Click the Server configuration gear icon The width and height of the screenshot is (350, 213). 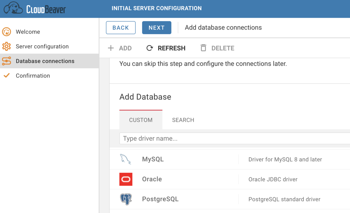[x=6, y=46]
